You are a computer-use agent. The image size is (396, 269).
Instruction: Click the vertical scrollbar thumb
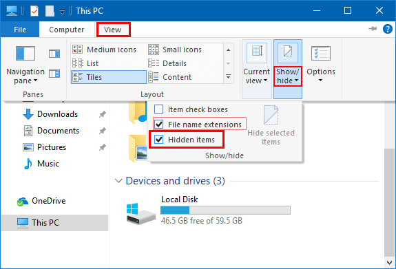(x=389, y=202)
